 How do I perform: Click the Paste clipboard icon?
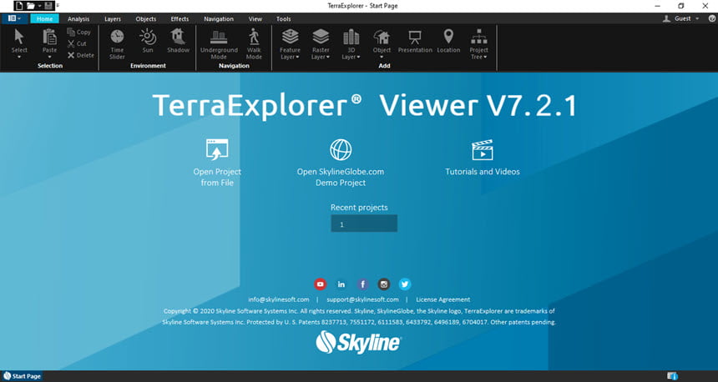[49, 37]
